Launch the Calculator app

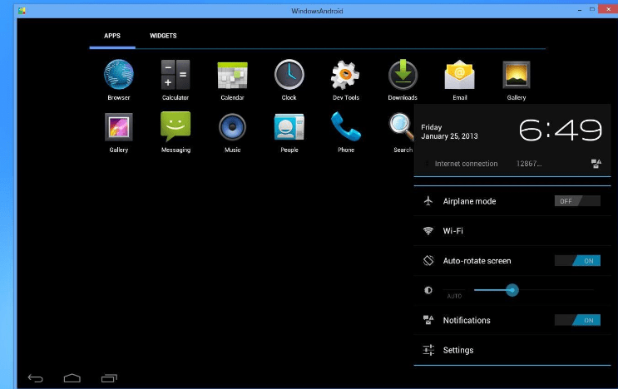pos(176,76)
